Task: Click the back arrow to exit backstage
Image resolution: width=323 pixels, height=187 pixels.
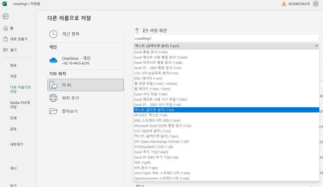Action: (x=6, y=16)
